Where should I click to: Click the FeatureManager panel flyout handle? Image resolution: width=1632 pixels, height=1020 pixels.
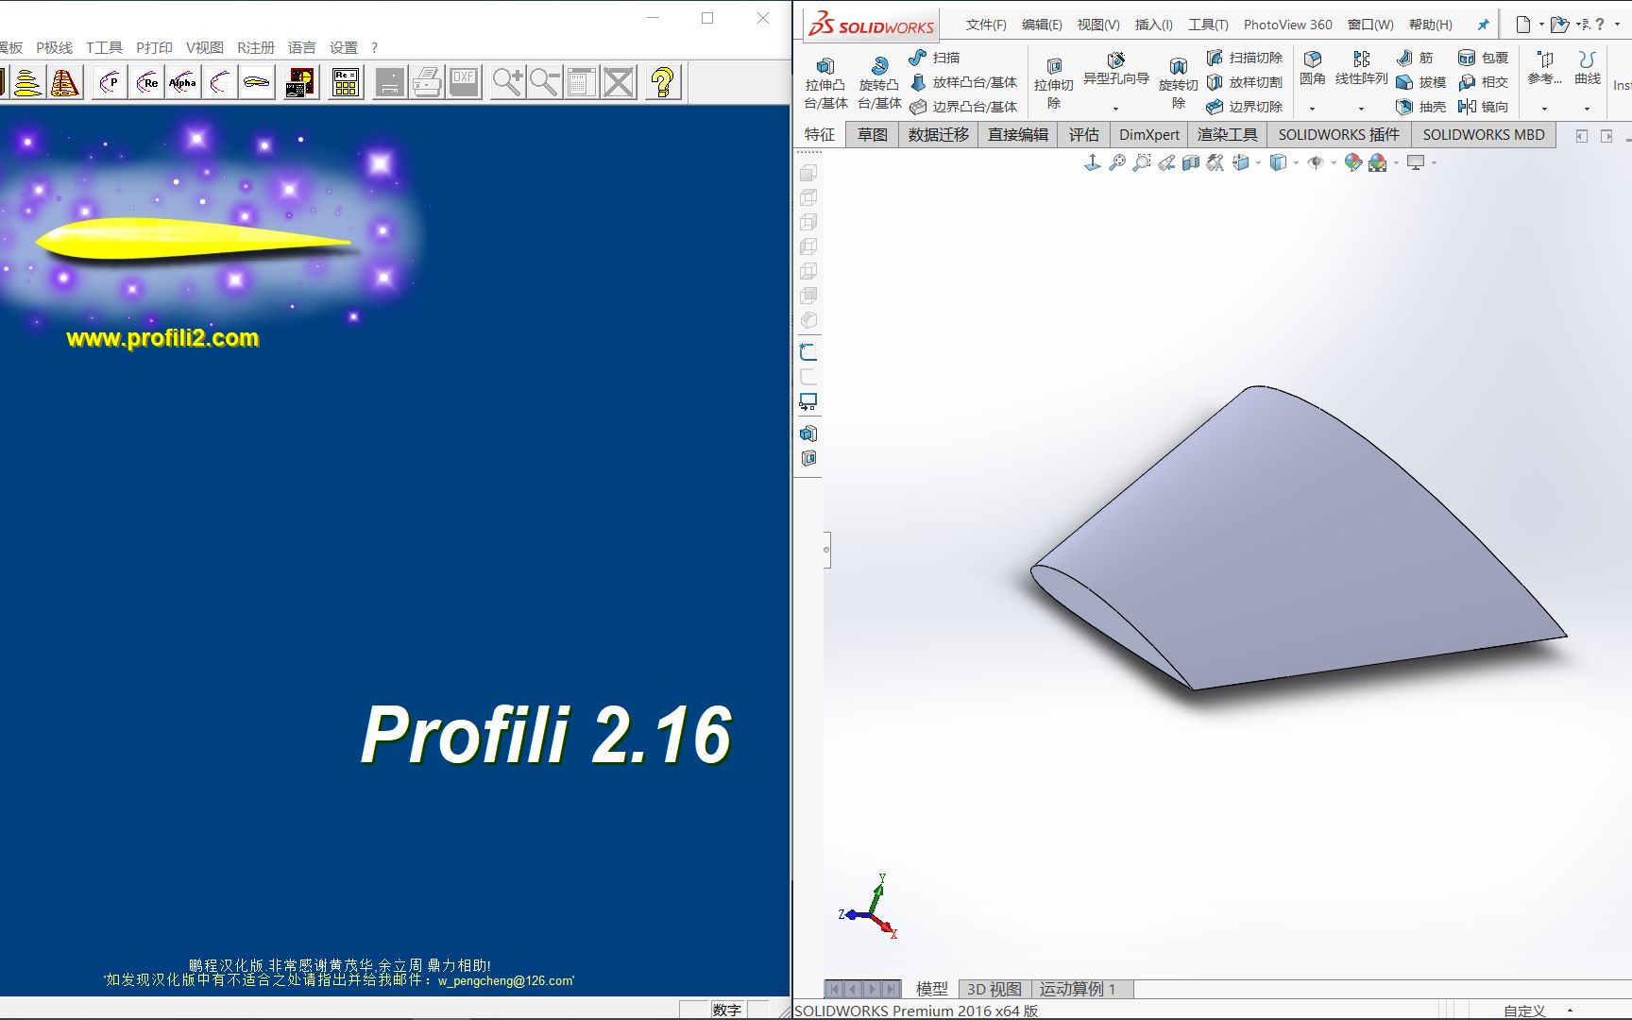(826, 550)
